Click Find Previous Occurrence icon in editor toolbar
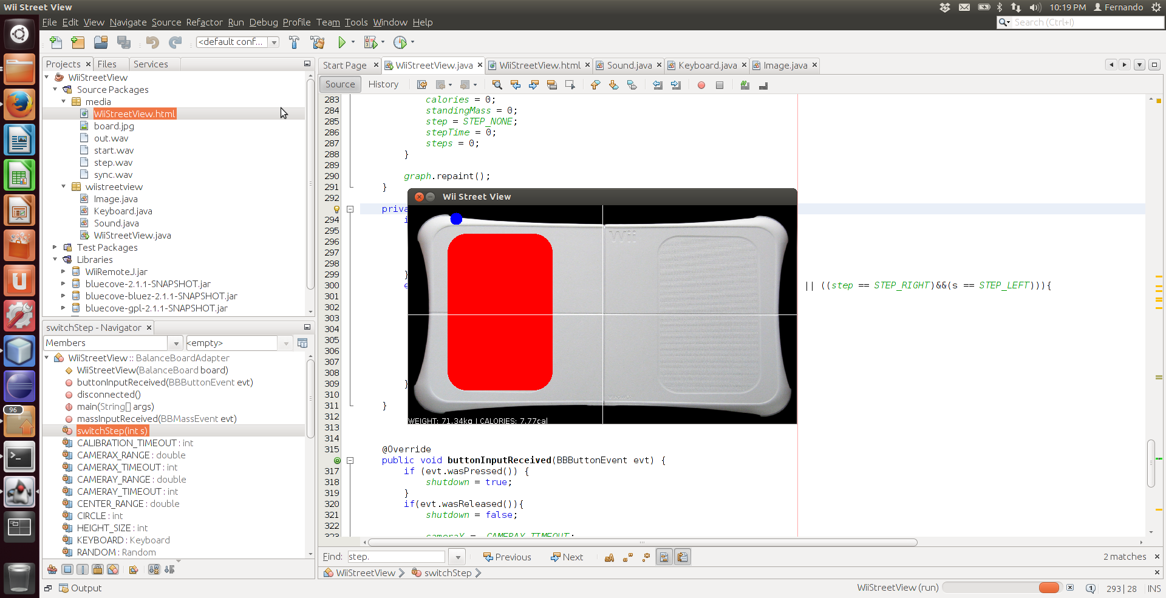Image resolution: width=1166 pixels, height=598 pixels. pos(515,84)
